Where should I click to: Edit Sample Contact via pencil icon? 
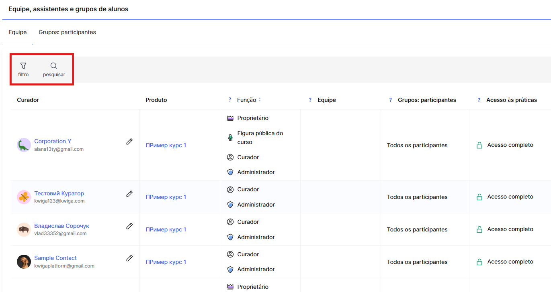(129, 258)
